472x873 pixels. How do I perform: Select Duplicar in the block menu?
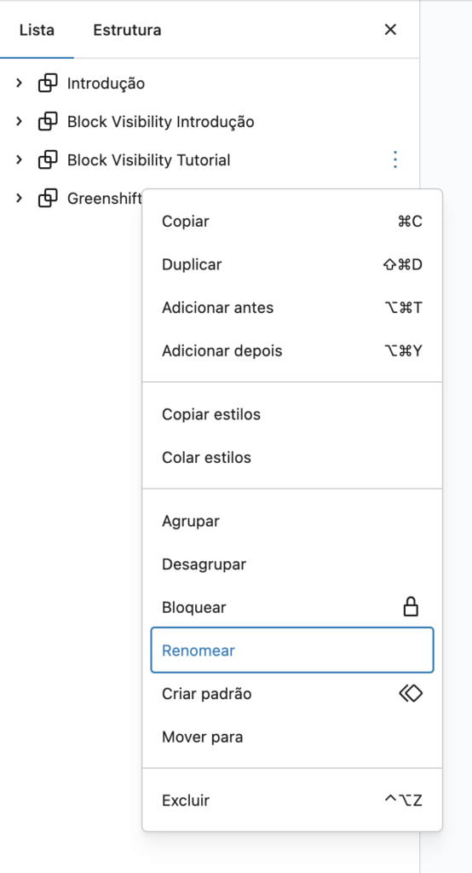292,264
